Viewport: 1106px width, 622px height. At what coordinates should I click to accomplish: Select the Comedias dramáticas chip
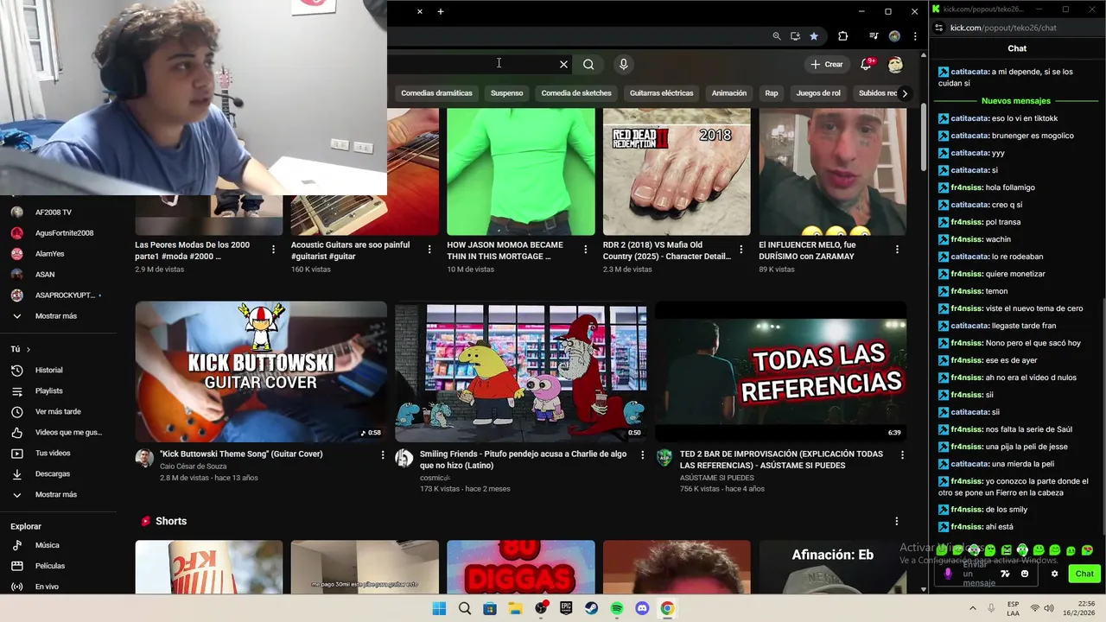coord(436,93)
